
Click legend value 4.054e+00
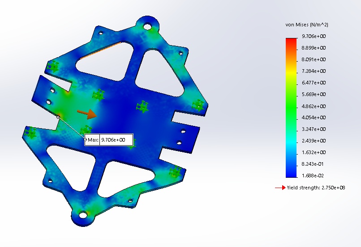[314, 117]
